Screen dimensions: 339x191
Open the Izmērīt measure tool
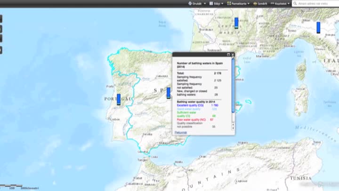pyautogui.click(x=260, y=4)
